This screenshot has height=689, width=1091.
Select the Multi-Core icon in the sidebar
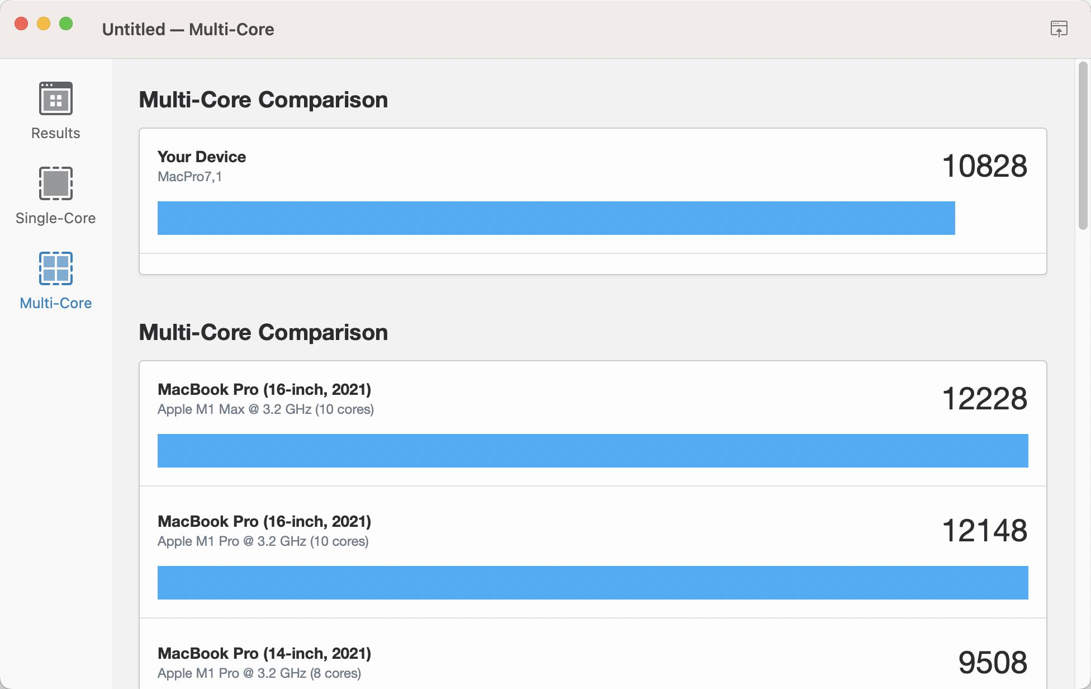pyautogui.click(x=55, y=268)
